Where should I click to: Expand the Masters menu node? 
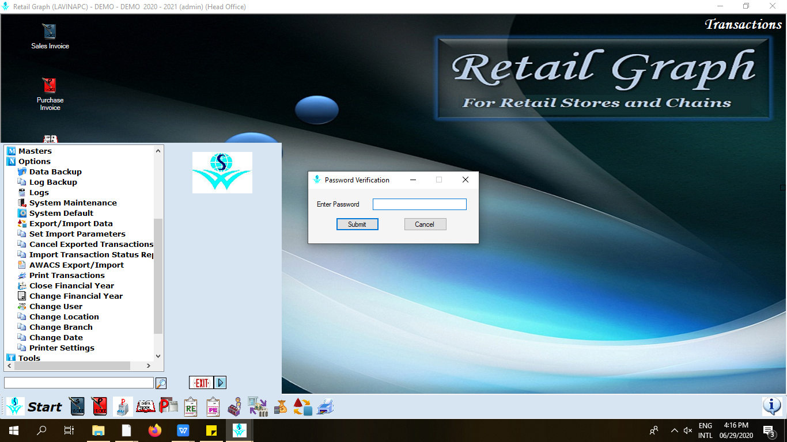[35, 151]
